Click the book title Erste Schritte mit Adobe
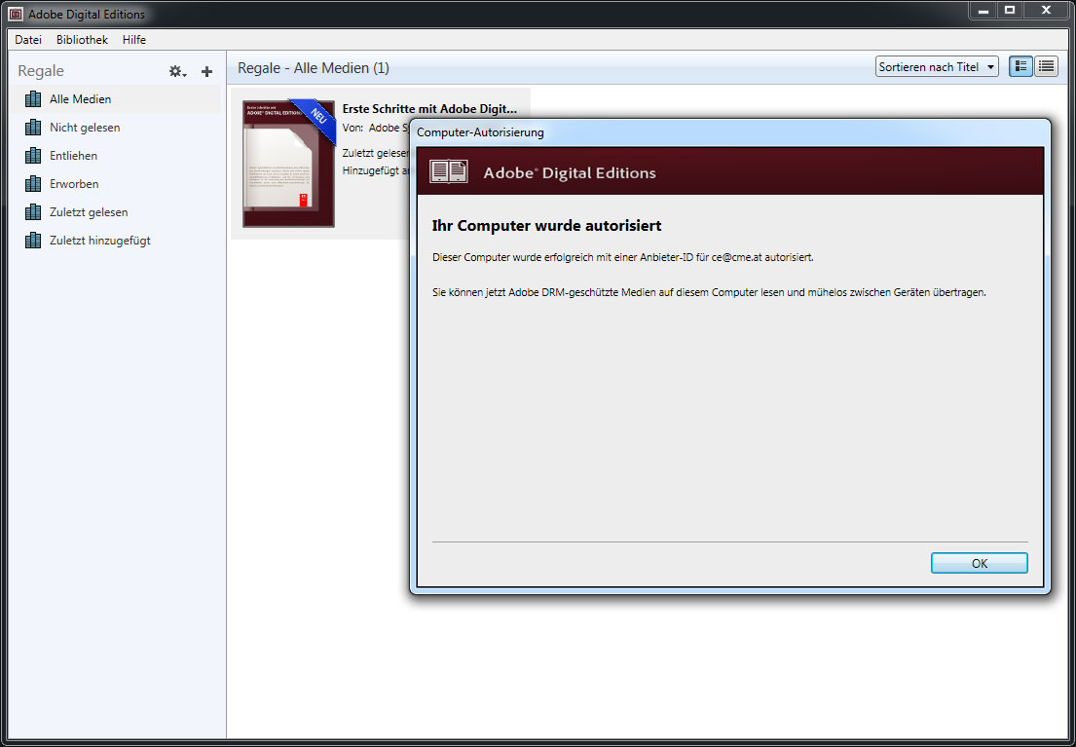 pos(429,109)
